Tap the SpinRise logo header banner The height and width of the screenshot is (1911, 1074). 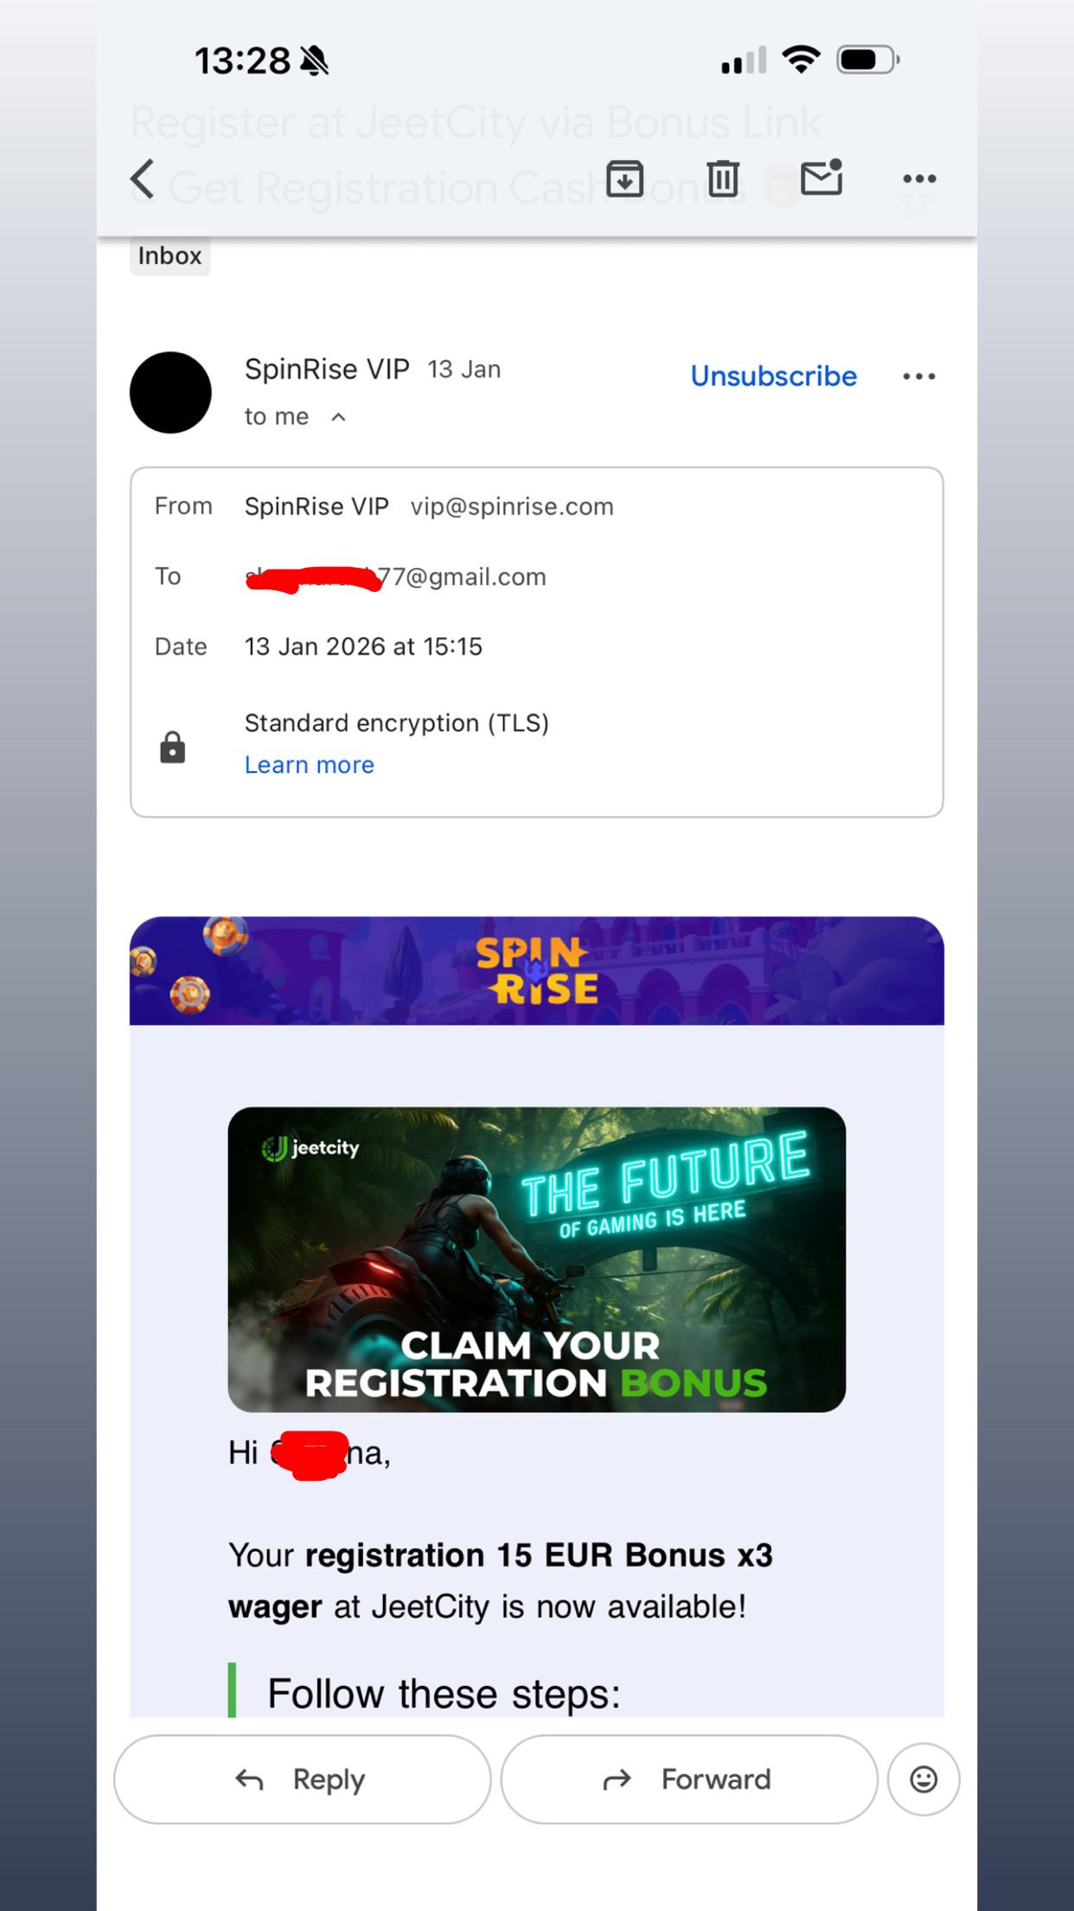[537, 971]
